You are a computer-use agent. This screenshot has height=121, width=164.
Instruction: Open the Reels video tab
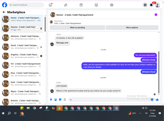point(81,5)
